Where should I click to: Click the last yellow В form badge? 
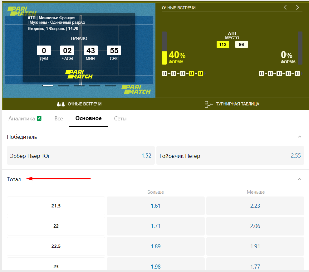click(x=200, y=74)
